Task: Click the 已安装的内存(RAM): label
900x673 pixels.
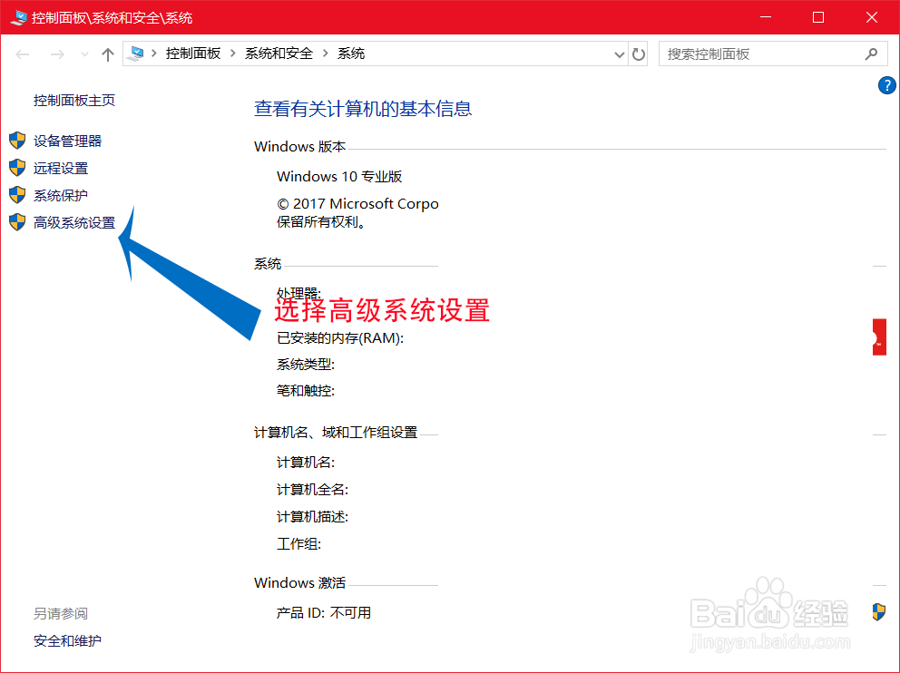Action: coord(340,338)
